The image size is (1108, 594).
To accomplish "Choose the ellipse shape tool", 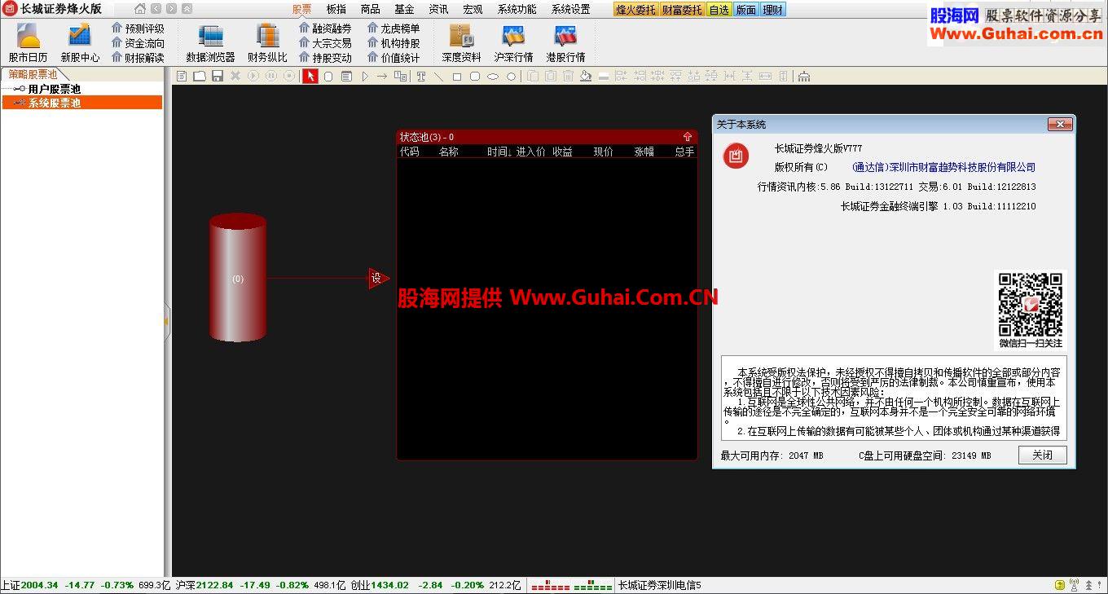I will tap(493, 77).
